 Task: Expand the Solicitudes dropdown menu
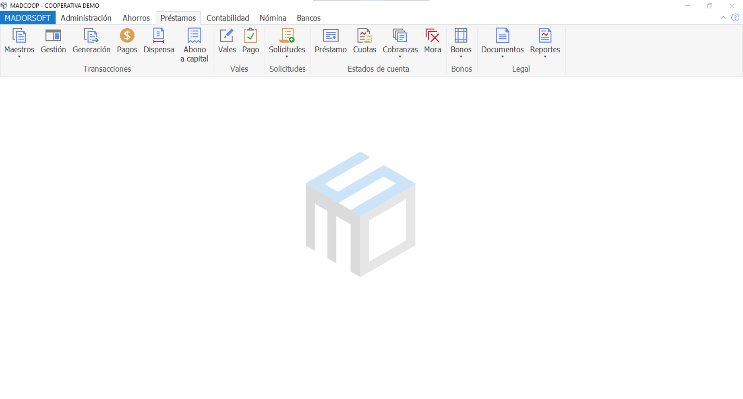click(x=287, y=43)
